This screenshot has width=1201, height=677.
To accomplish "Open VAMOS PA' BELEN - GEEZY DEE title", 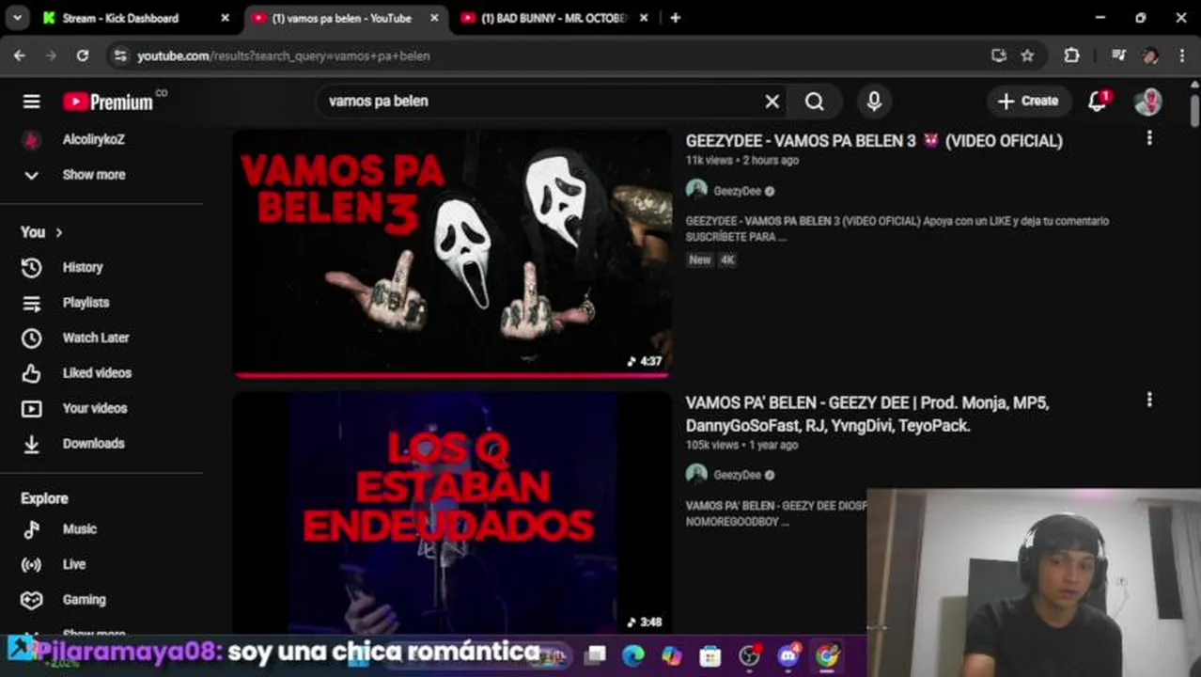I will click(x=867, y=414).
